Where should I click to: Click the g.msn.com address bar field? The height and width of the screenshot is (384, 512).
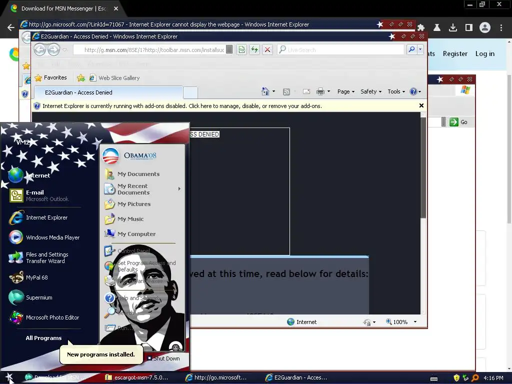tap(149, 50)
